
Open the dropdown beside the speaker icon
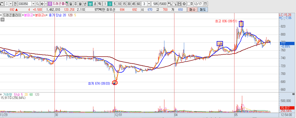pyautogui.click(x=46, y=4)
